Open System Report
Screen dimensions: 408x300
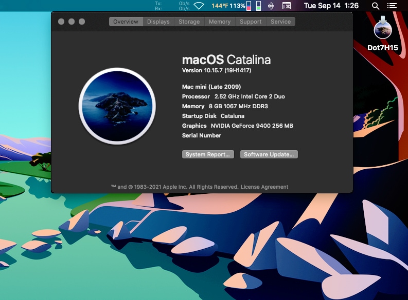[x=208, y=154]
